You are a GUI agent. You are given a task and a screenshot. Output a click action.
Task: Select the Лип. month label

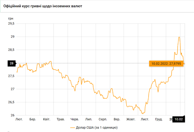(89, 119)
